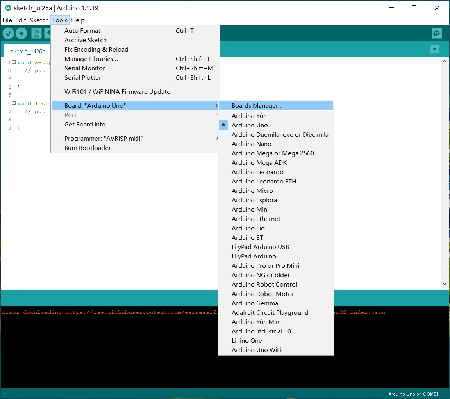Pick Arduino Leonardo board
This screenshot has height=399, width=450.
coord(276,172)
